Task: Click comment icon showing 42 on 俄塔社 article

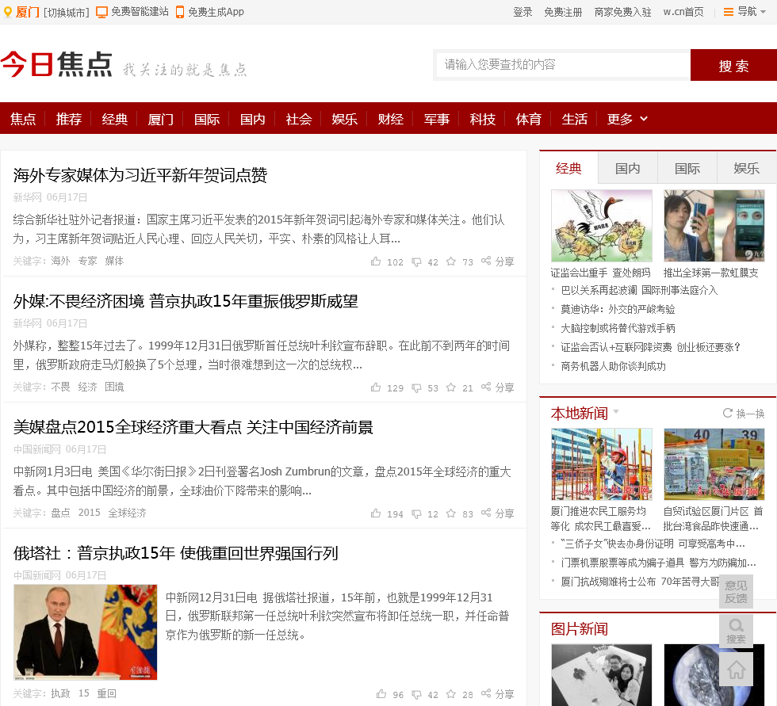Action: [417, 695]
